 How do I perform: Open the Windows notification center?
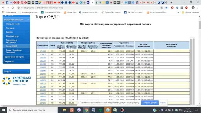coord(196,110)
